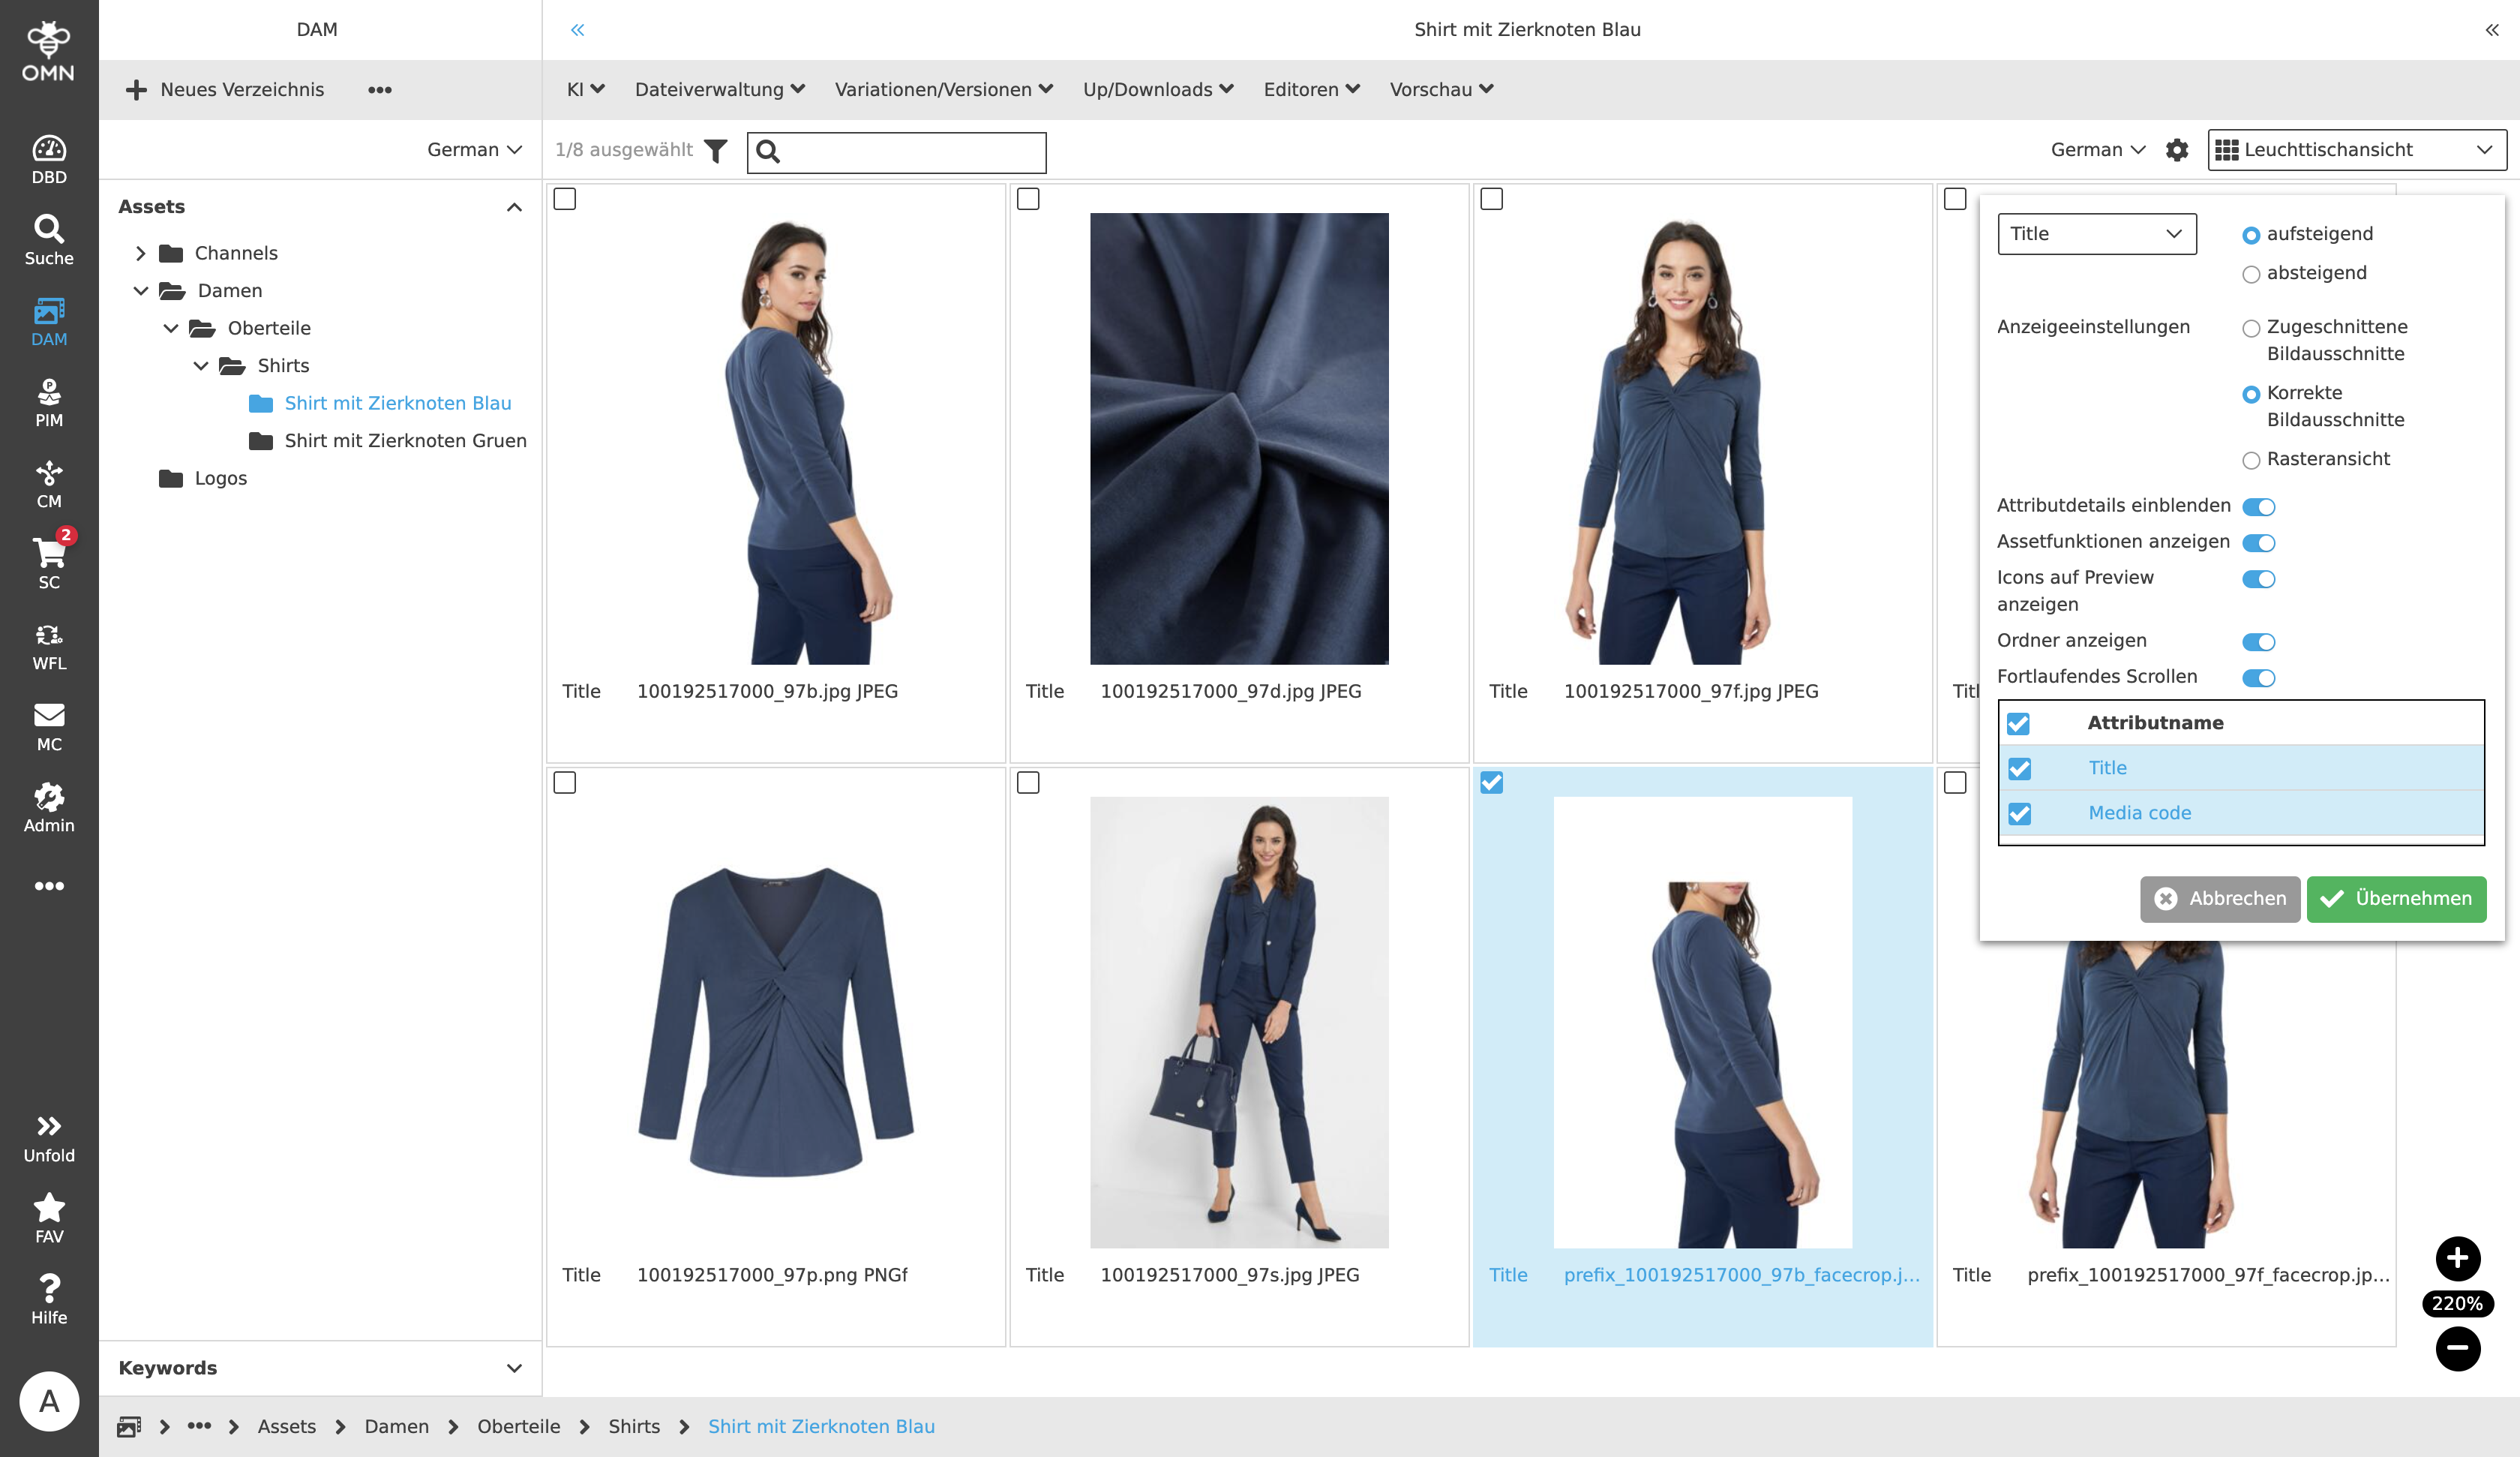Viewport: 2520px width, 1457px height.
Task: Uncheck the Media code attribute checkbox
Action: tap(2019, 813)
